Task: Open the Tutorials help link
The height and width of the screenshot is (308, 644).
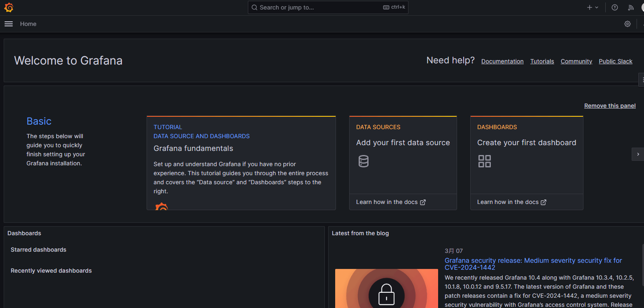Action: pyautogui.click(x=542, y=61)
